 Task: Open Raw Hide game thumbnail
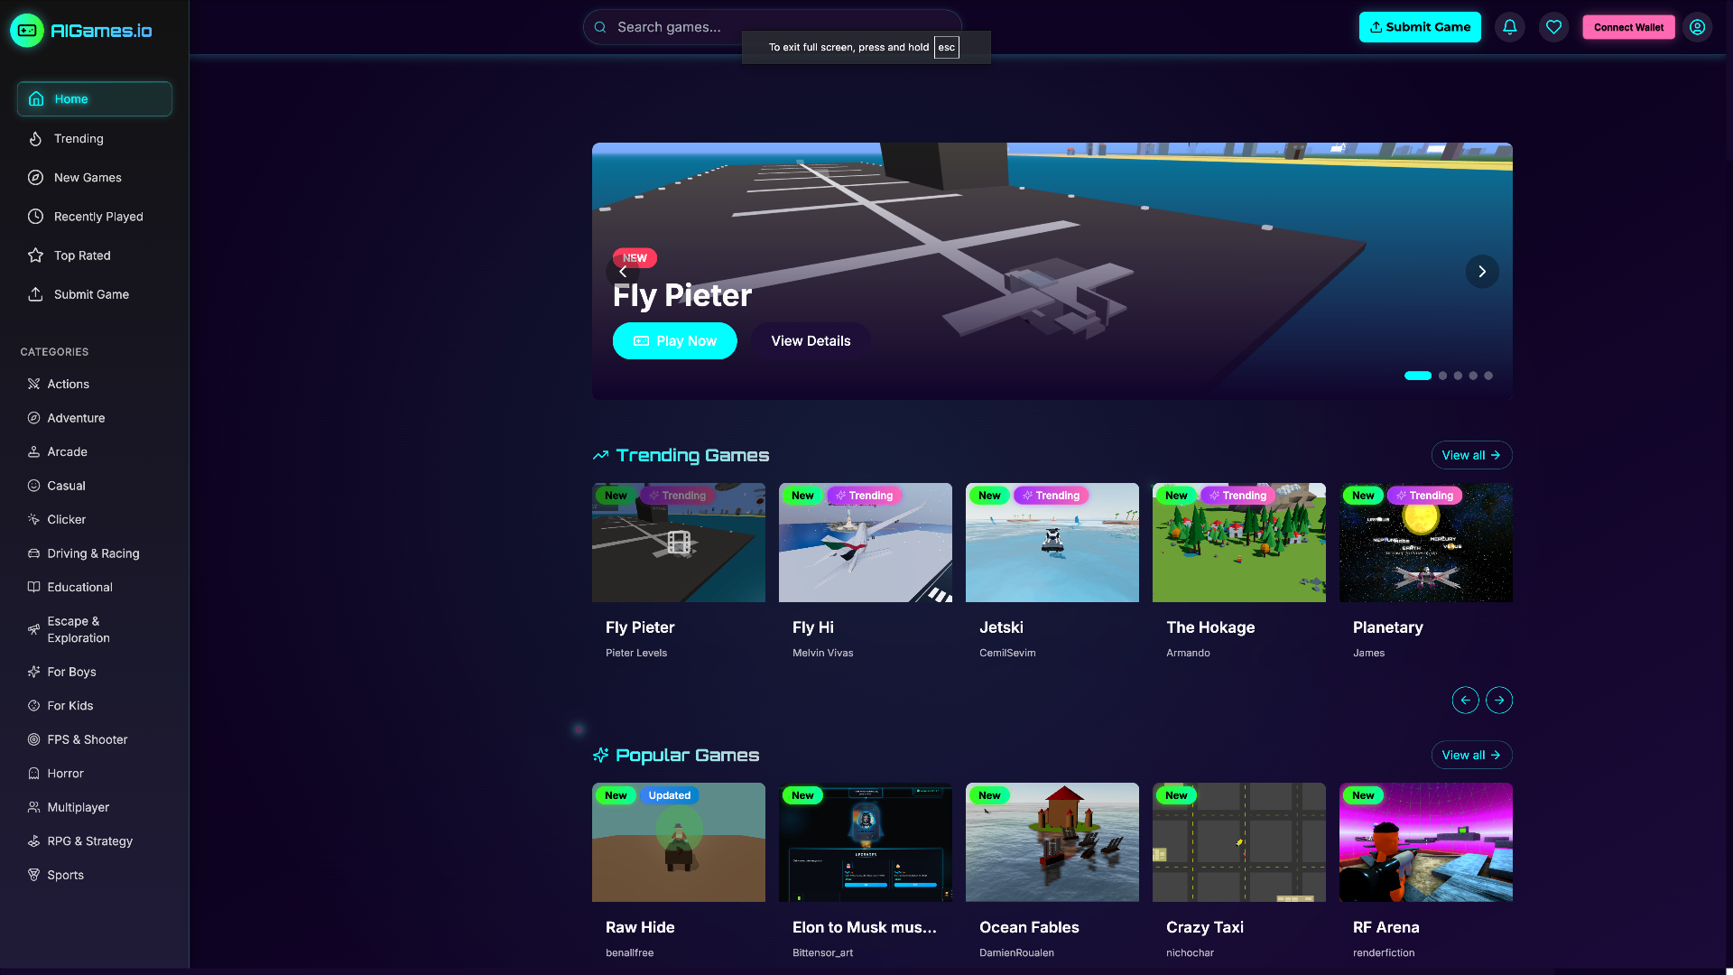pos(678,842)
